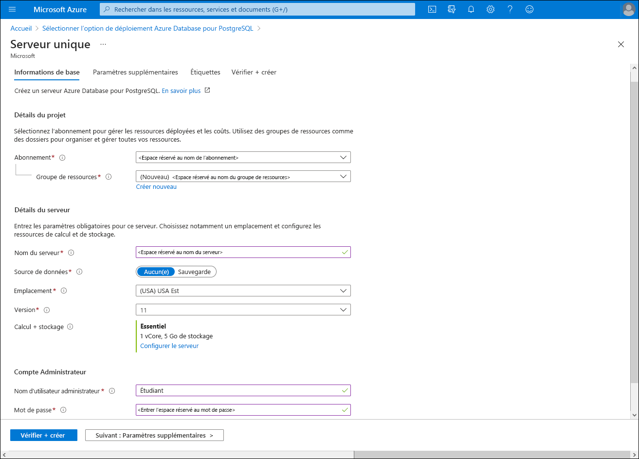This screenshot has height=459, width=639.
Task: Open portal settings gear
Action: (x=491, y=9)
